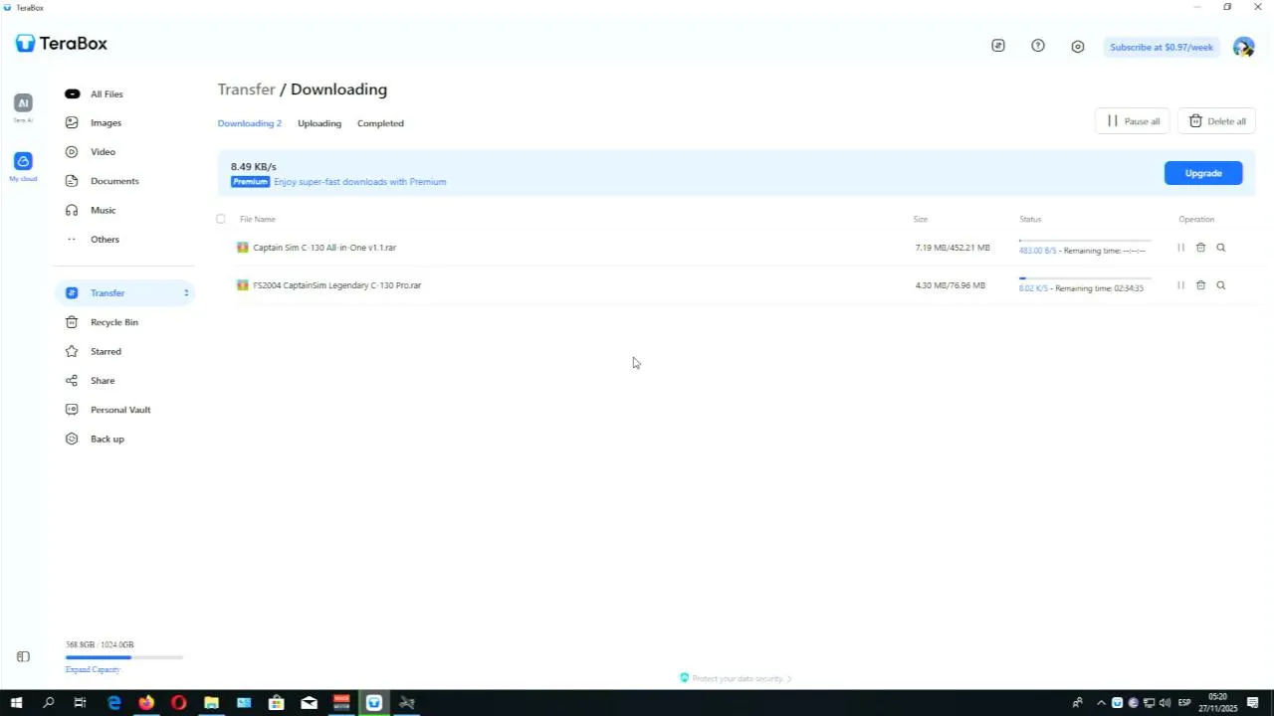Open the Expand Capacity link
The height and width of the screenshot is (716, 1274).
point(93,669)
